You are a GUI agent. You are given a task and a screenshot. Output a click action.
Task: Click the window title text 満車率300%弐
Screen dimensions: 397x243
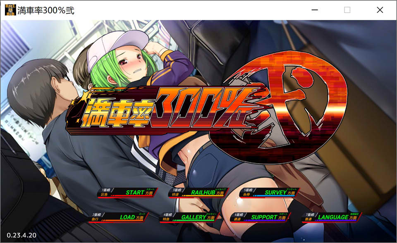(x=46, y=10)
